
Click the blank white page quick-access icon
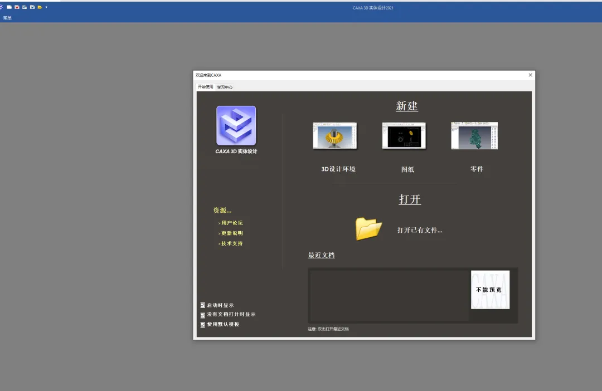pos(9,7)
